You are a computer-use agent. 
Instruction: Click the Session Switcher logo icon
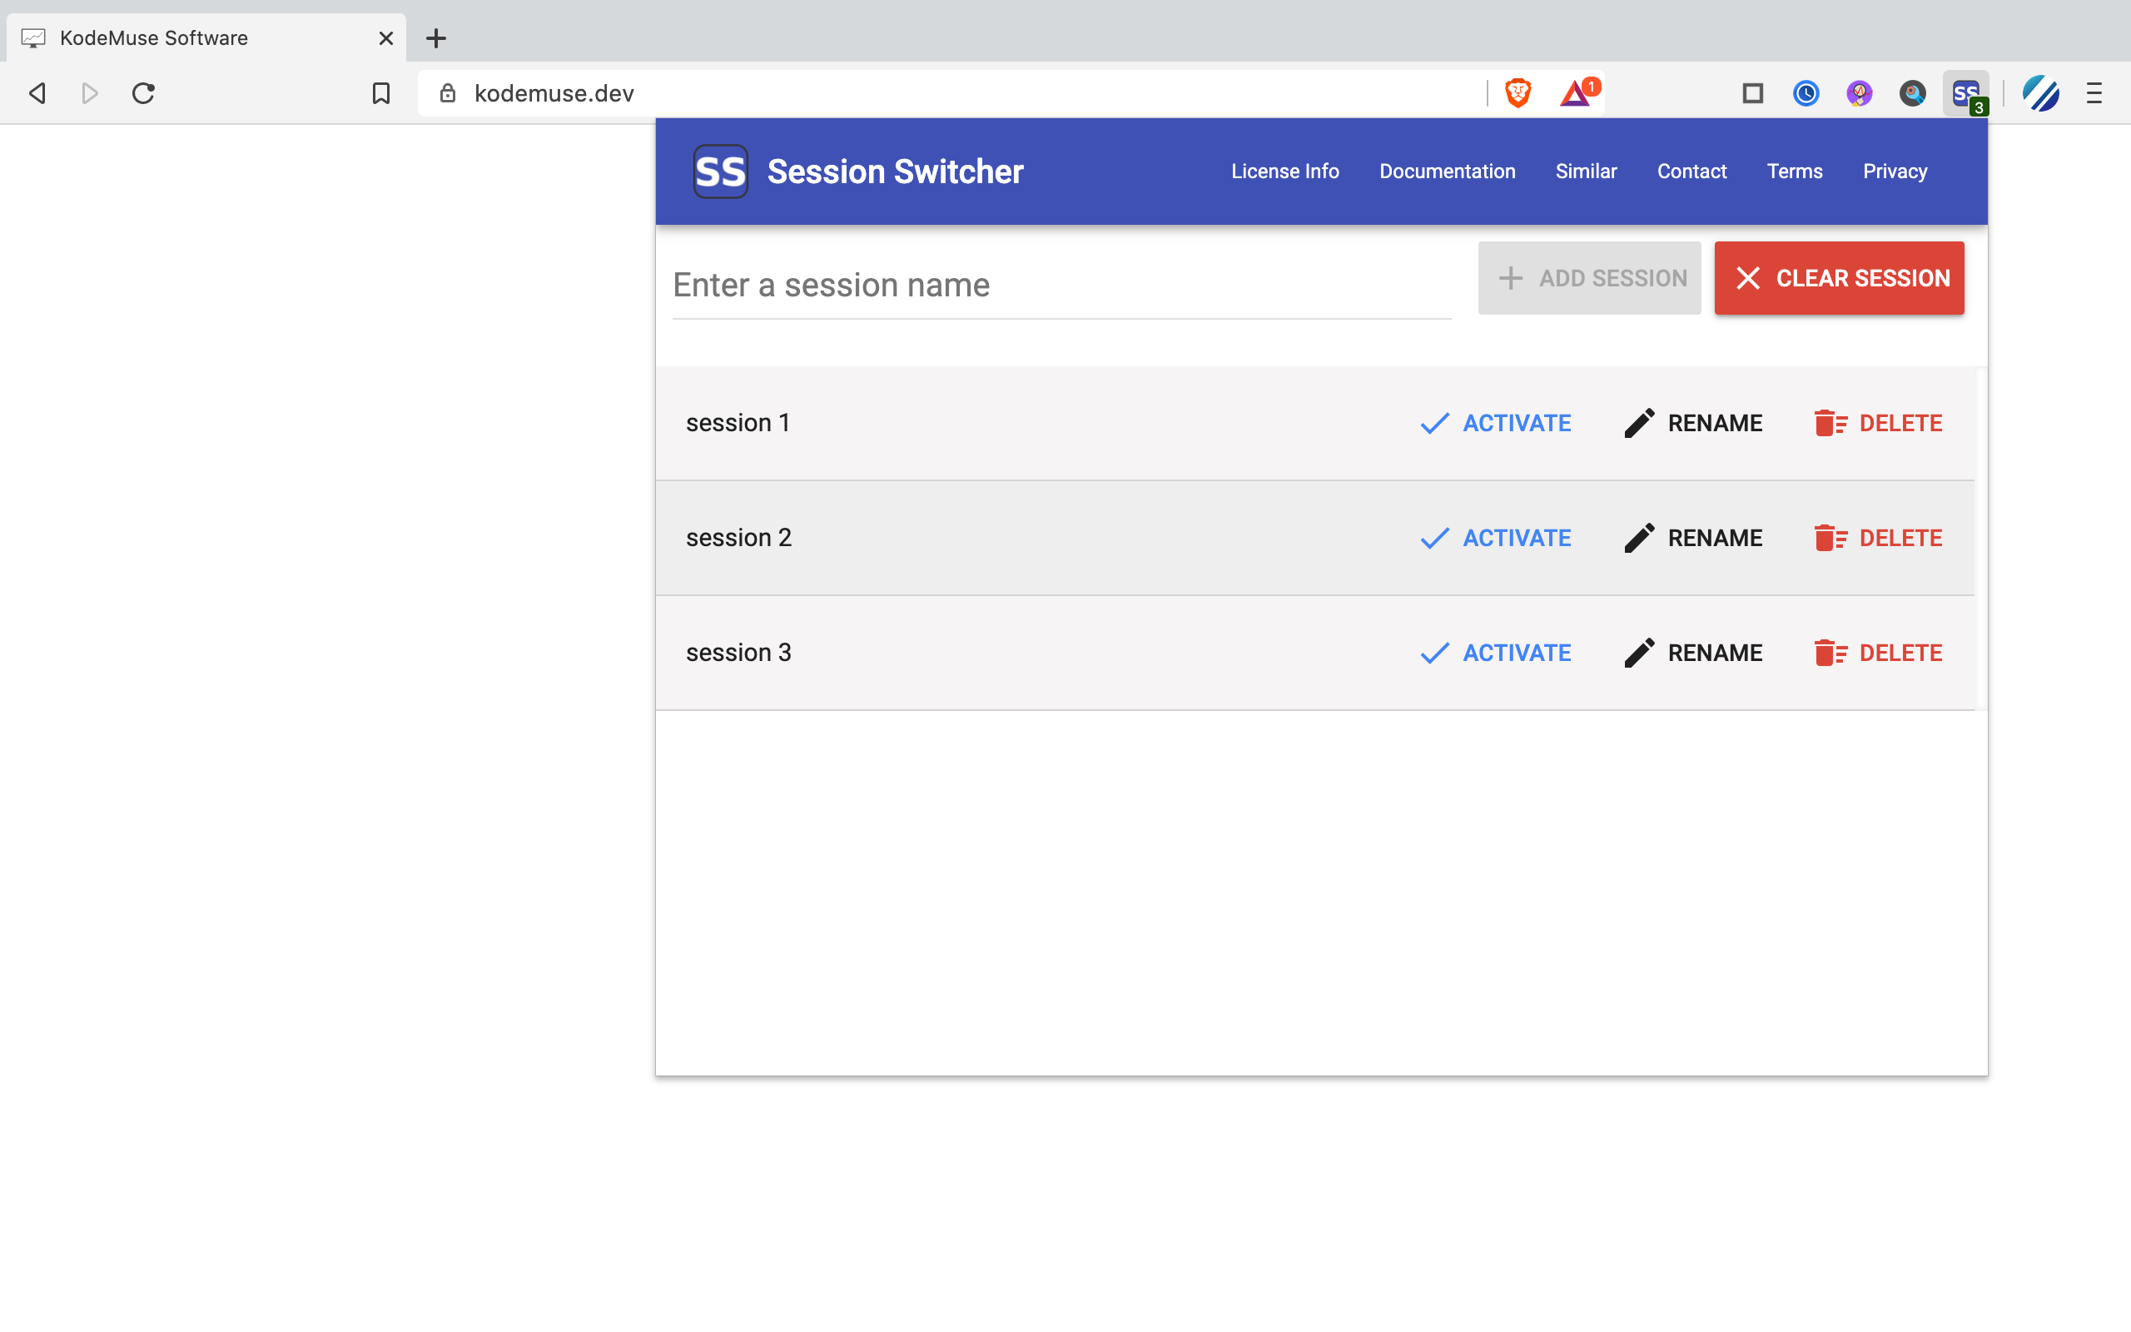click(x=719, y=171)
